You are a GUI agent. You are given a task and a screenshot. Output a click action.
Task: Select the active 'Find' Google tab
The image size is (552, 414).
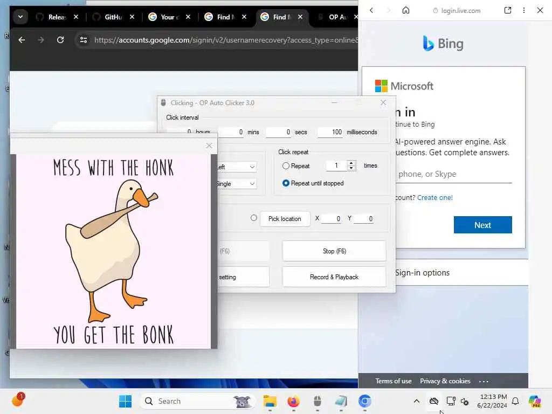coord(277,17)
